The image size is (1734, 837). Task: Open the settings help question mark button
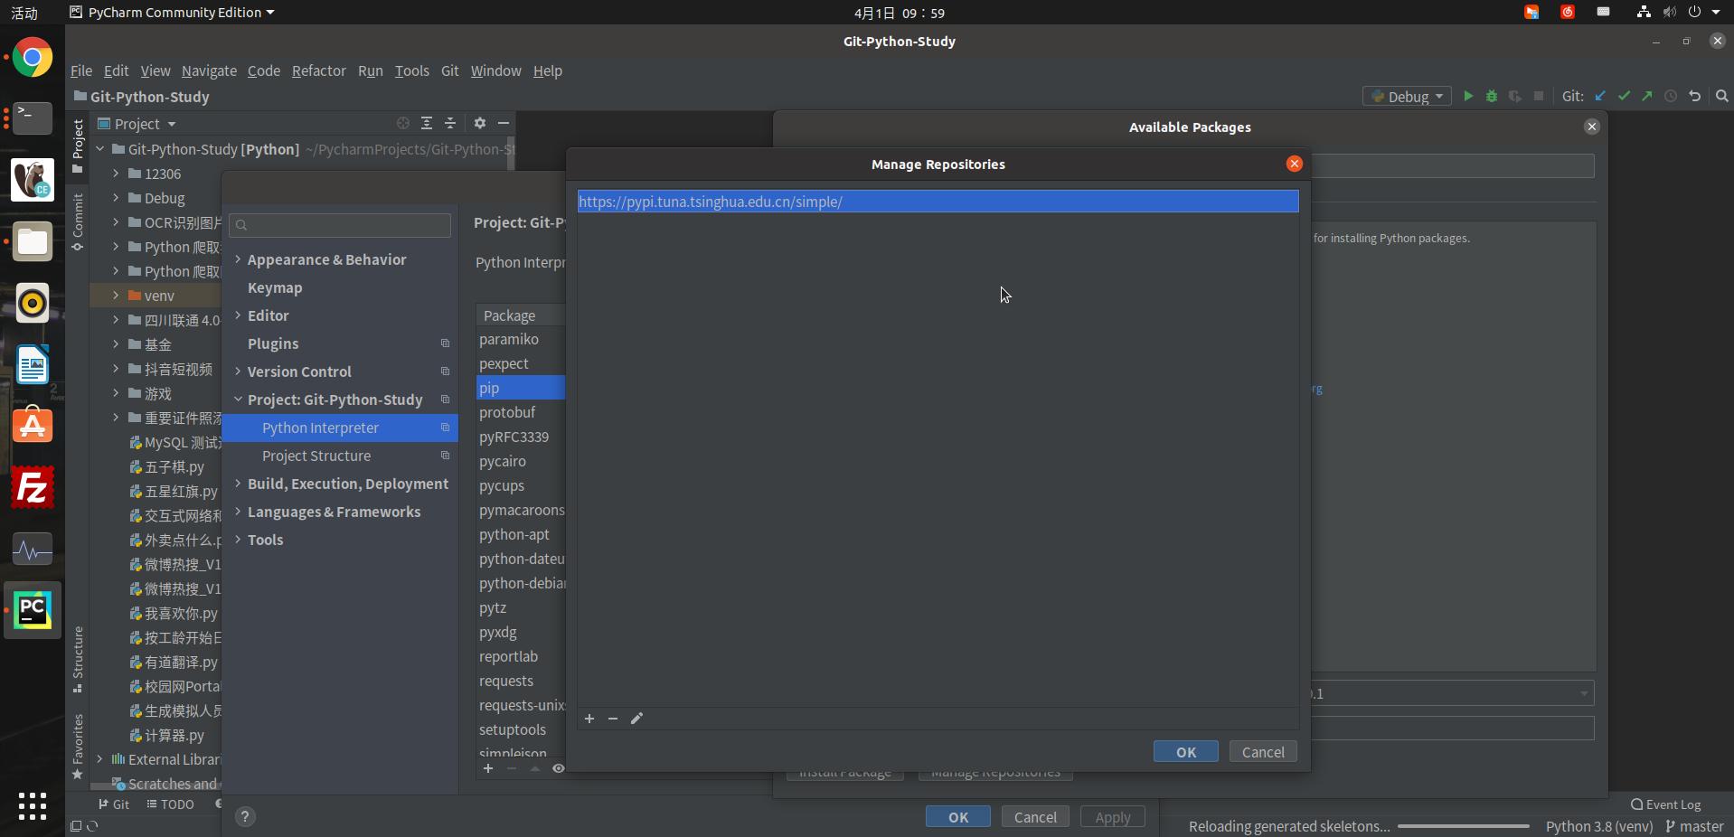coord(245,816)
